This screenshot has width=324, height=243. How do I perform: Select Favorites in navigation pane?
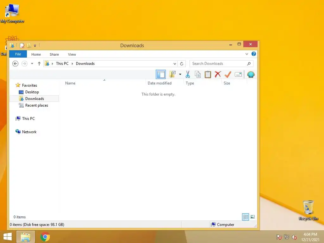[x=29, y=85]
